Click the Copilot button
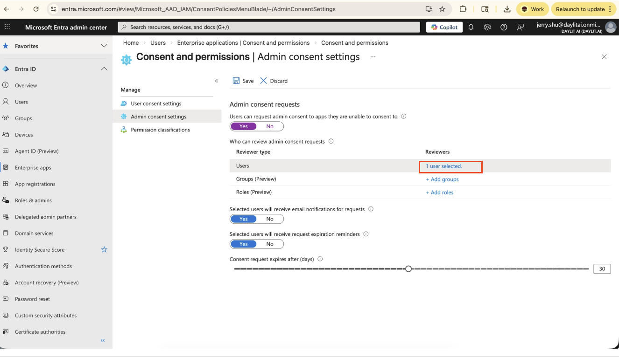This screenshot has height=358, width=619. (444, 27)
